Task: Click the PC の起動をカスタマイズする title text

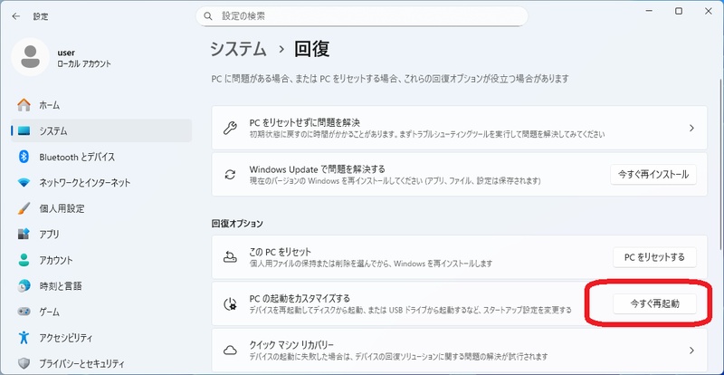Action: pos(300,298)
